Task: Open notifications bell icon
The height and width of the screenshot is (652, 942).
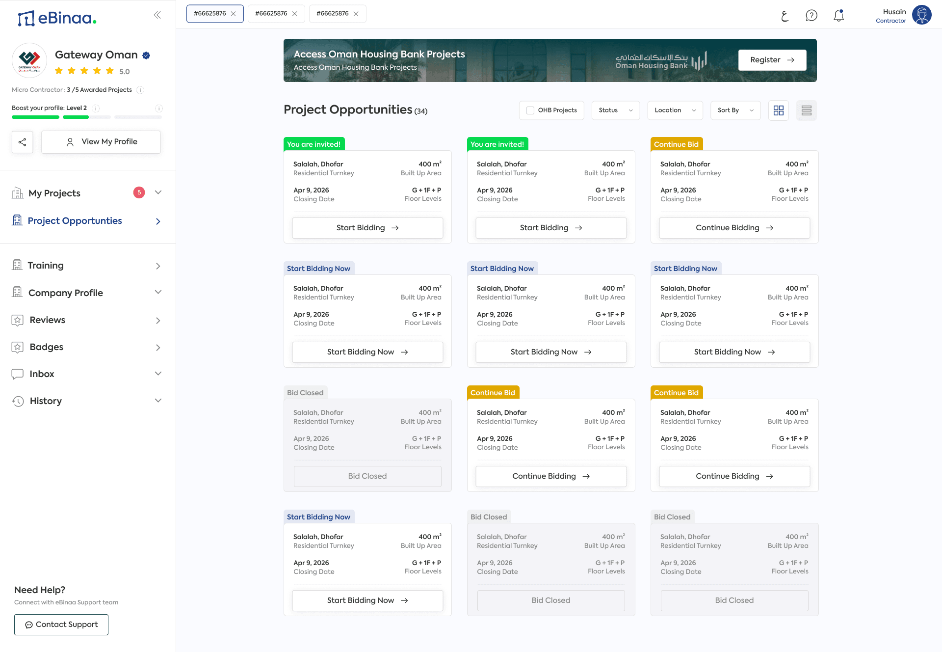Action: click(839, 16)
